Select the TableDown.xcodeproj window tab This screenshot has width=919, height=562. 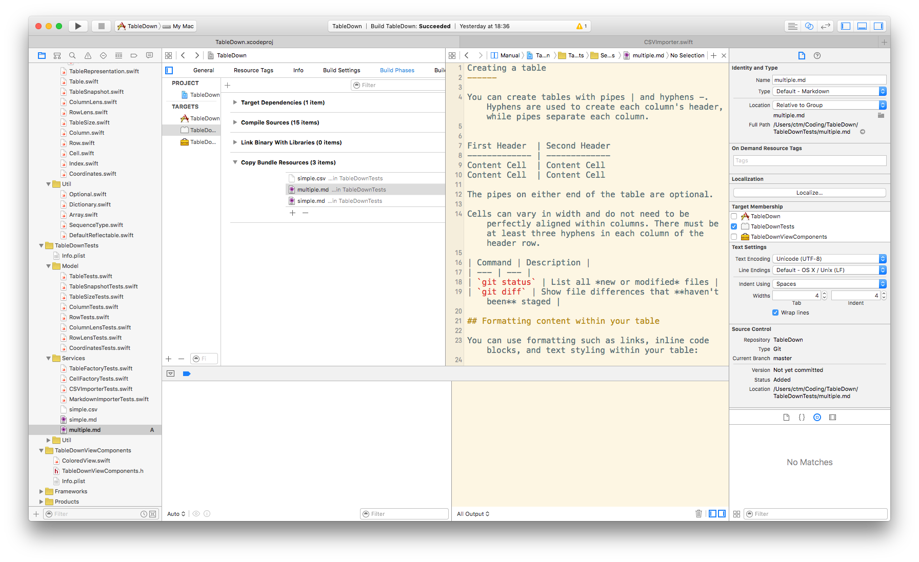[244, 42]
